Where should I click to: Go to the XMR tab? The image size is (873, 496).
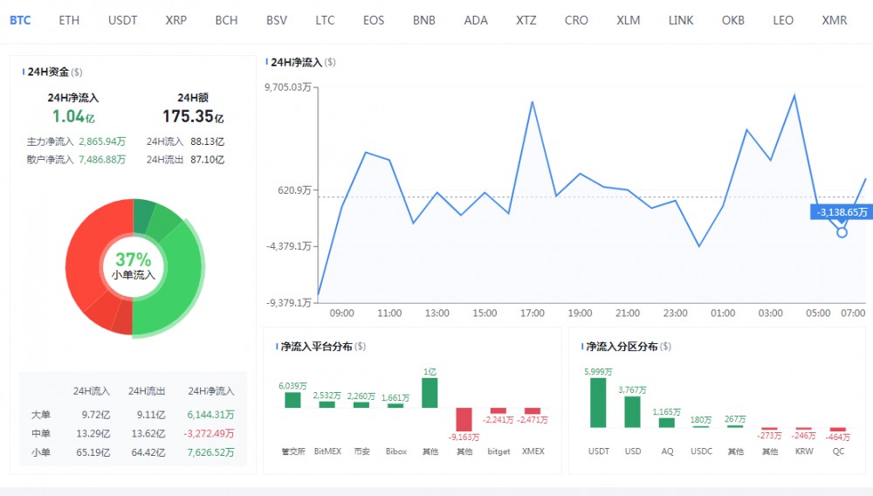click(835, 20)
